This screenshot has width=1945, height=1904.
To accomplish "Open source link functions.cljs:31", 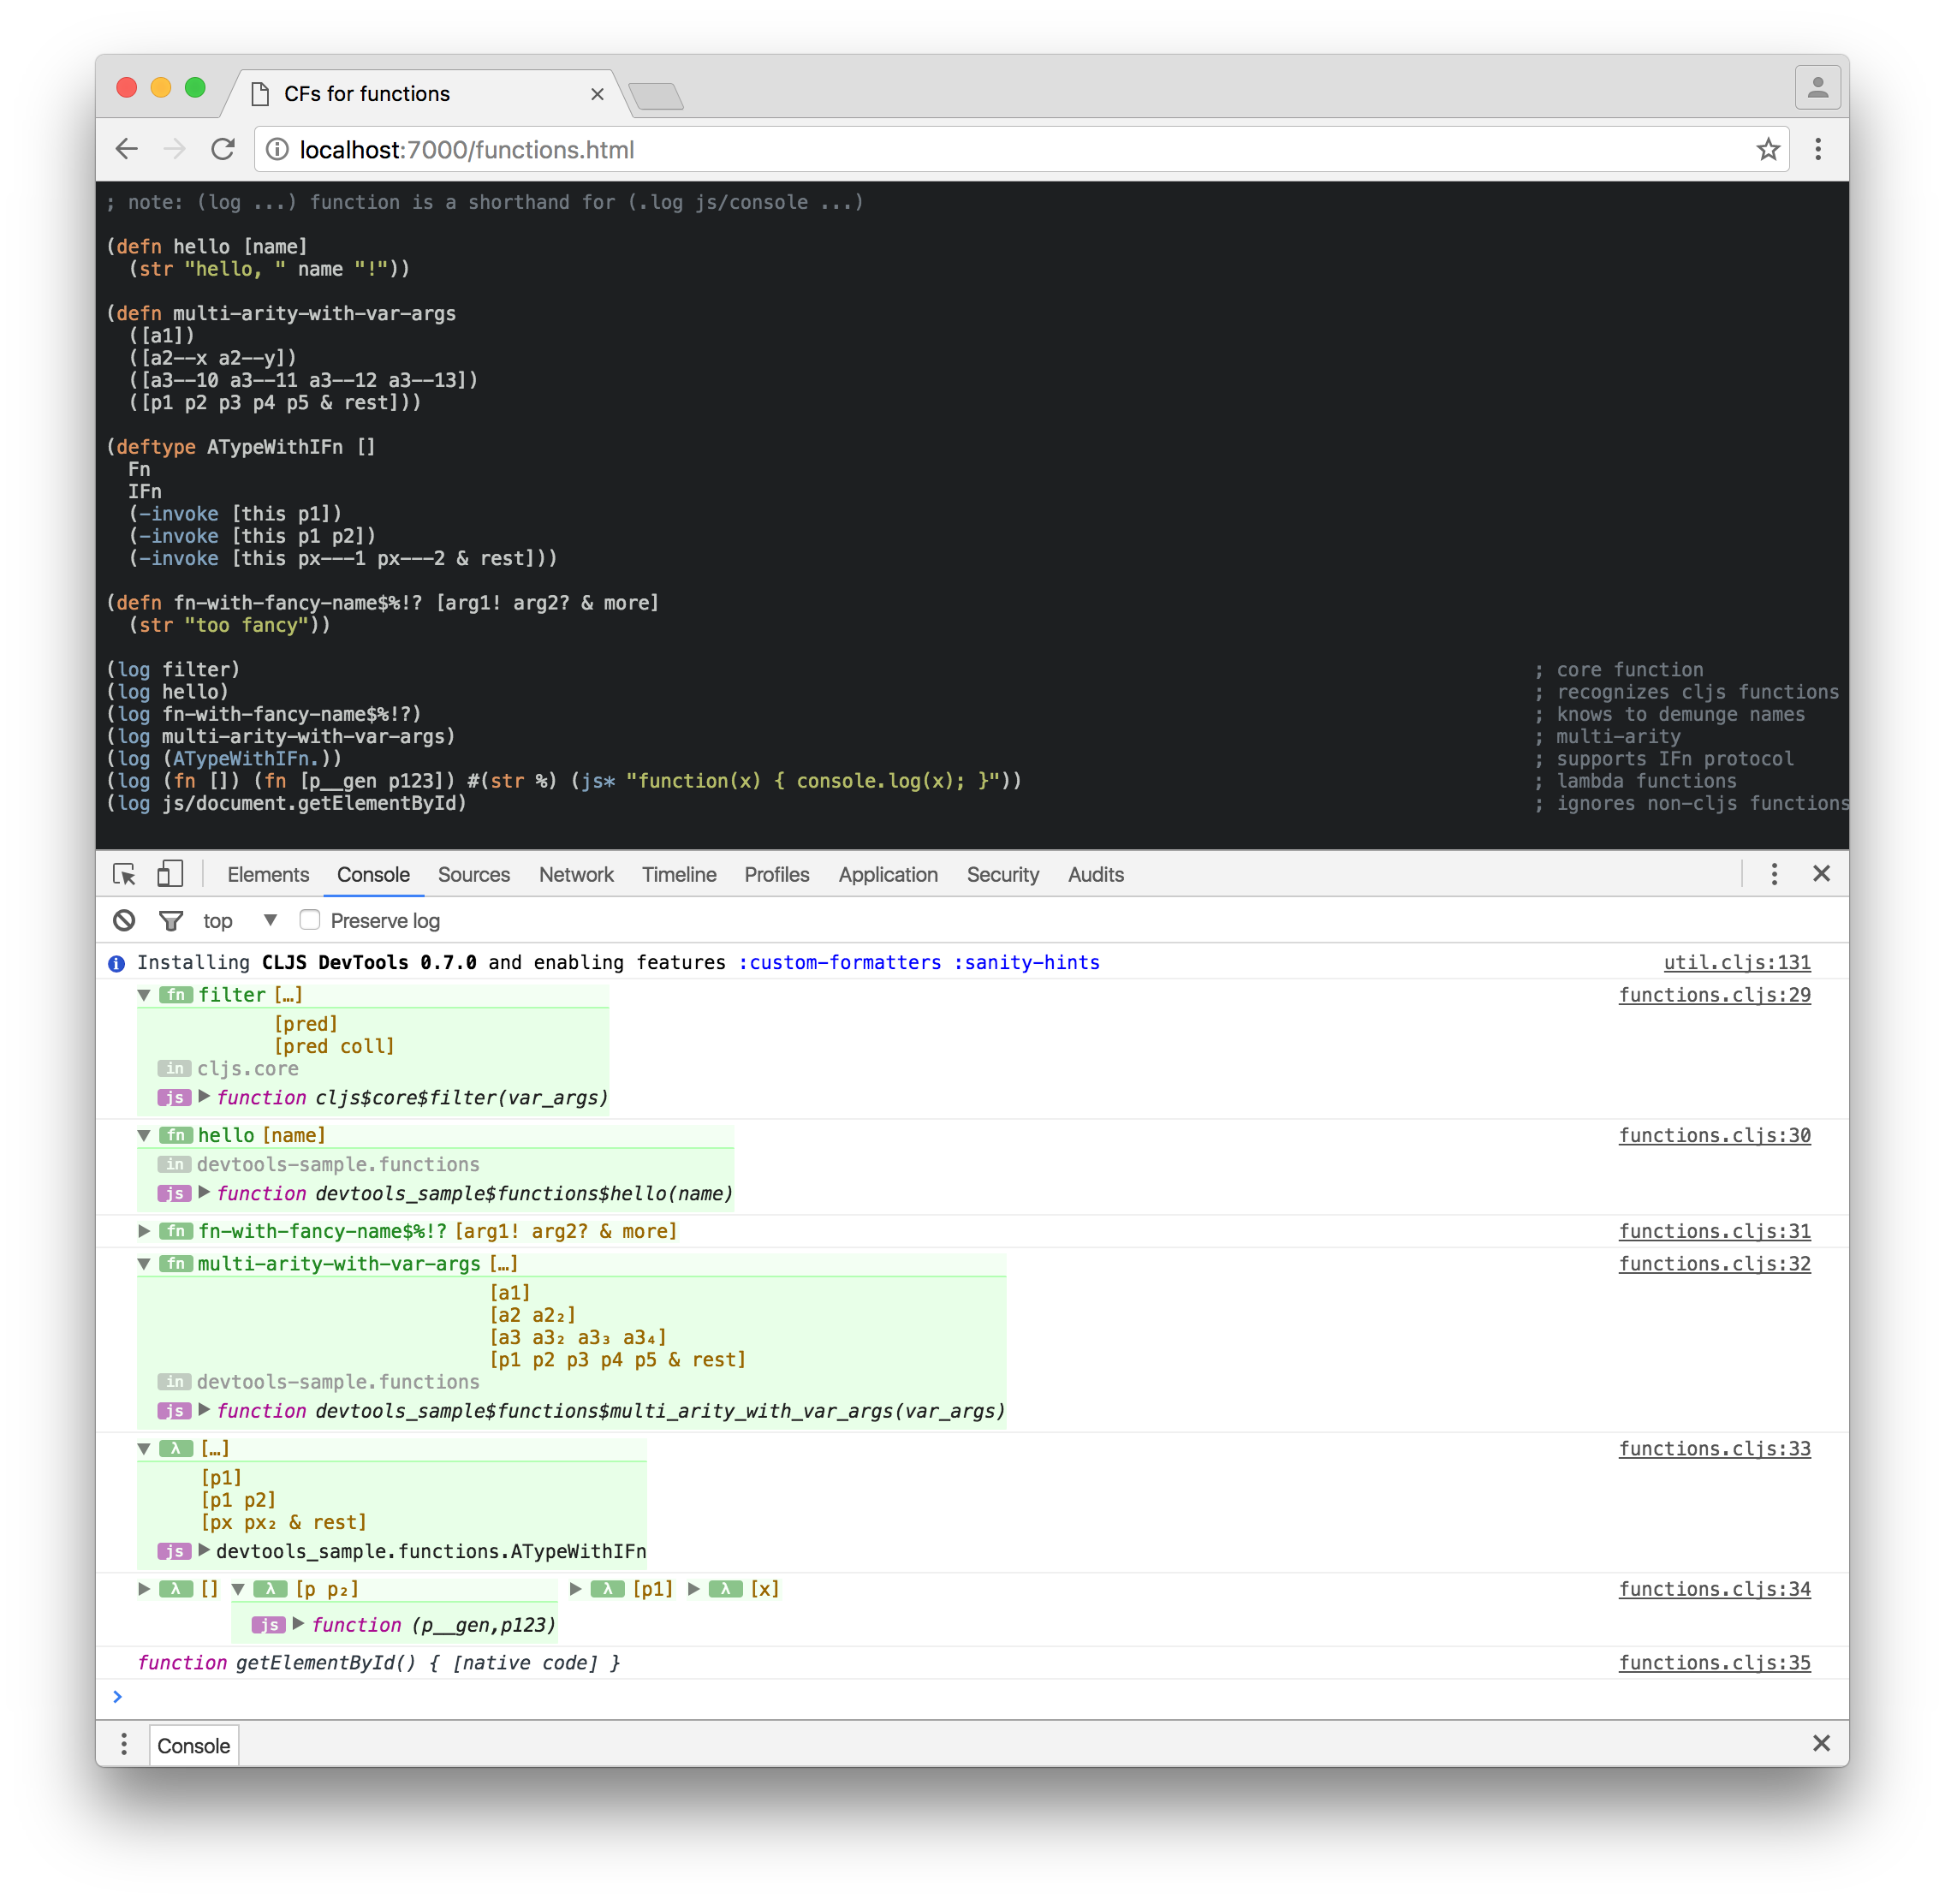I will tap(1715, 1230).
